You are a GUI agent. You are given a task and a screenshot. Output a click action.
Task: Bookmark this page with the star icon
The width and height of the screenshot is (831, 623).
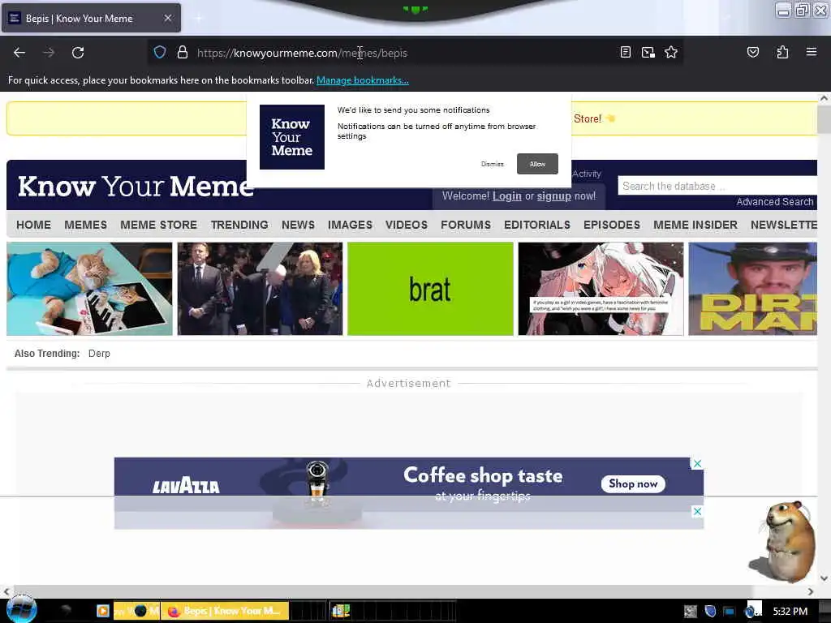pos(671,52)
